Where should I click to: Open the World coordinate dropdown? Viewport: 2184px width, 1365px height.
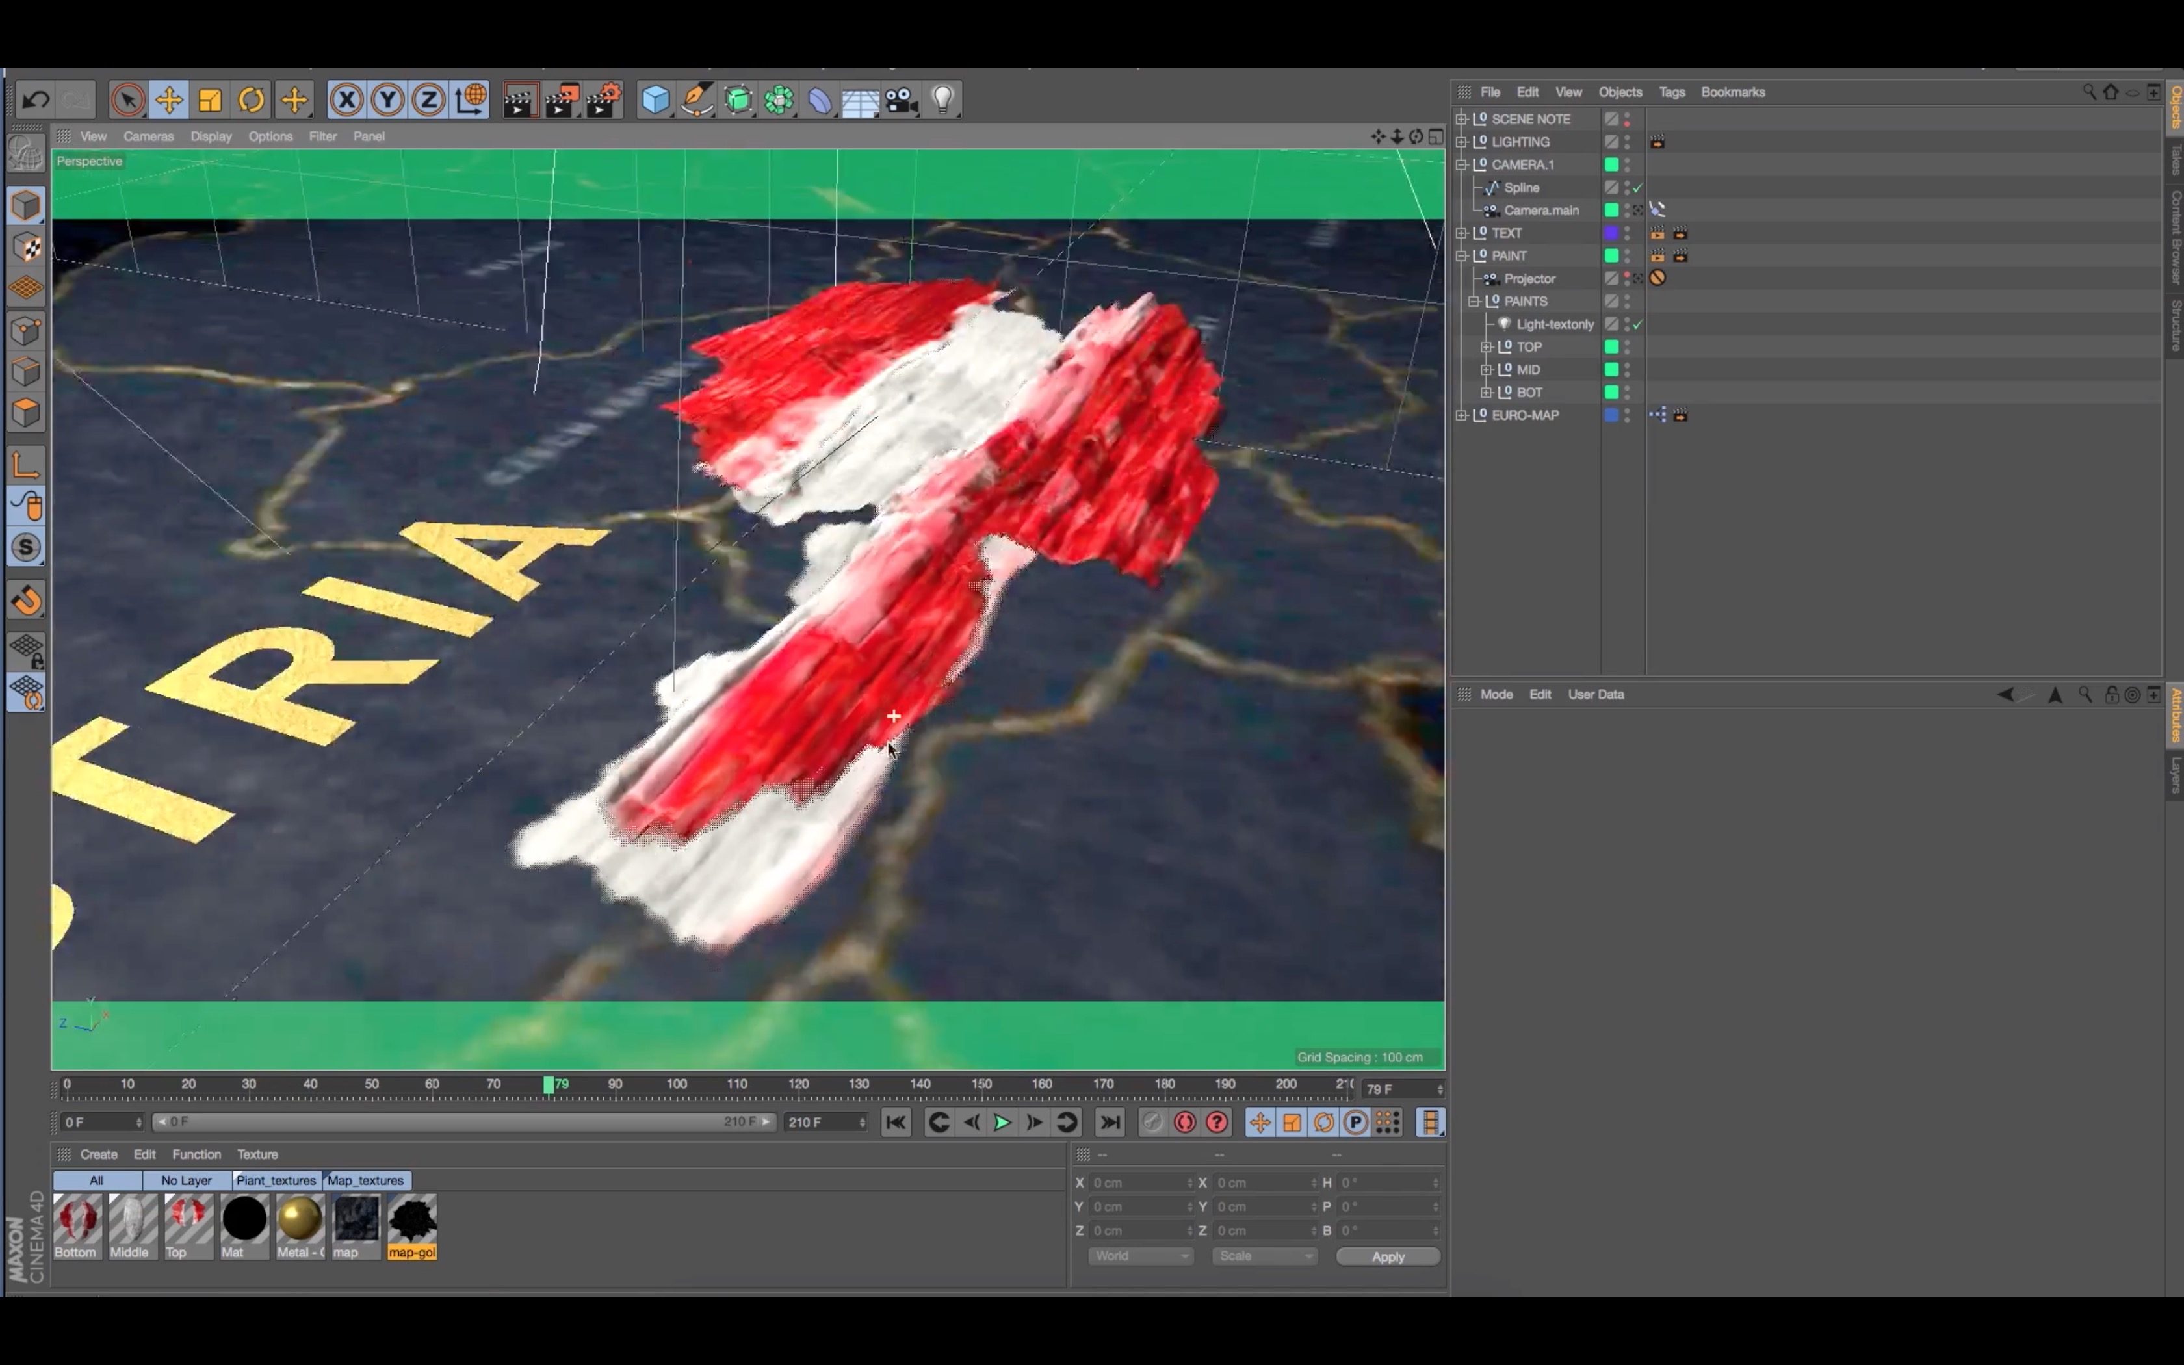click(x=1141, y=1256)
